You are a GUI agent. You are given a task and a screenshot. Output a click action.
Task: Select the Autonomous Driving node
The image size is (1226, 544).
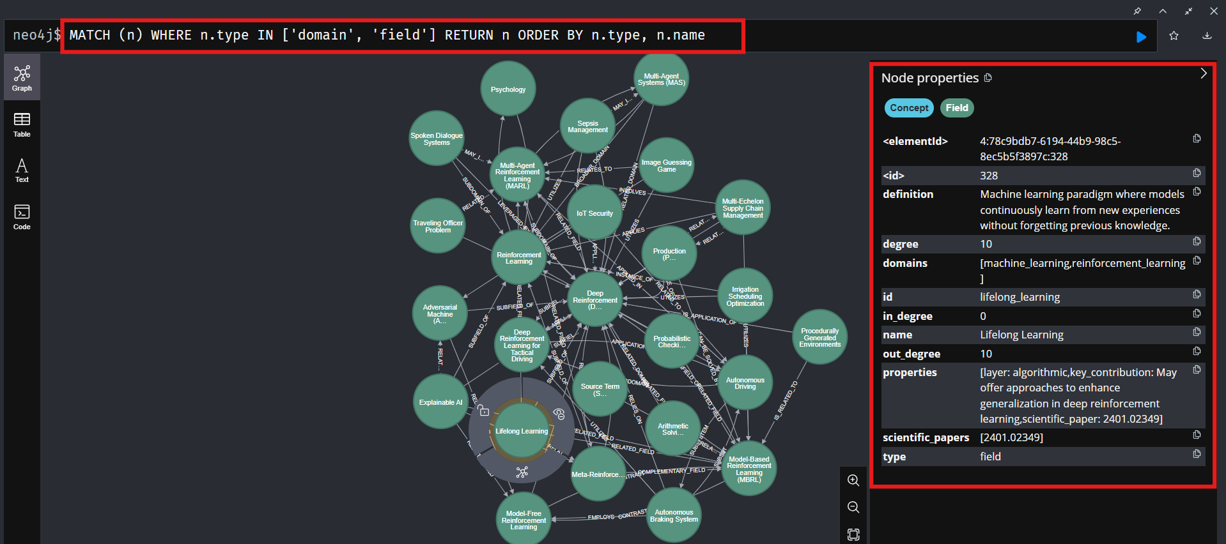(x=745, y=383)
